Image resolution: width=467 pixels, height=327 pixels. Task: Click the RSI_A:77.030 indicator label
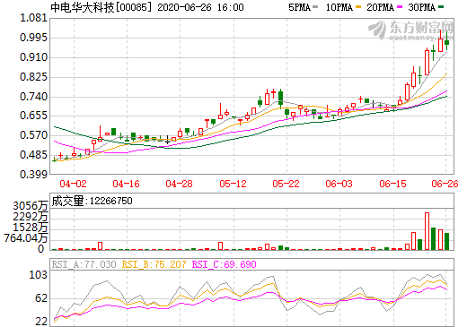84,264
